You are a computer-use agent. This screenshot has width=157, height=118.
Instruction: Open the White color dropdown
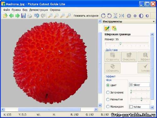point(139,107)
